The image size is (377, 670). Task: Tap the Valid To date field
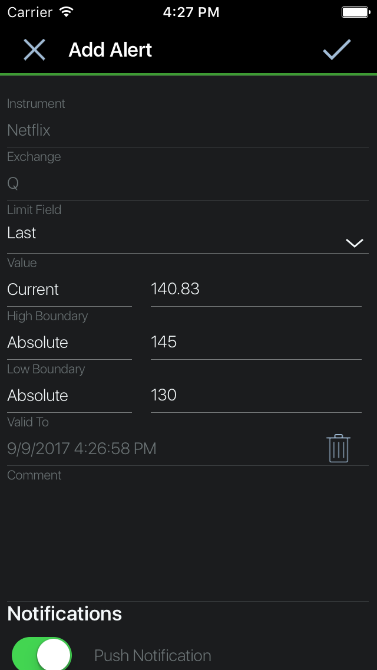(x=147, y=448)
